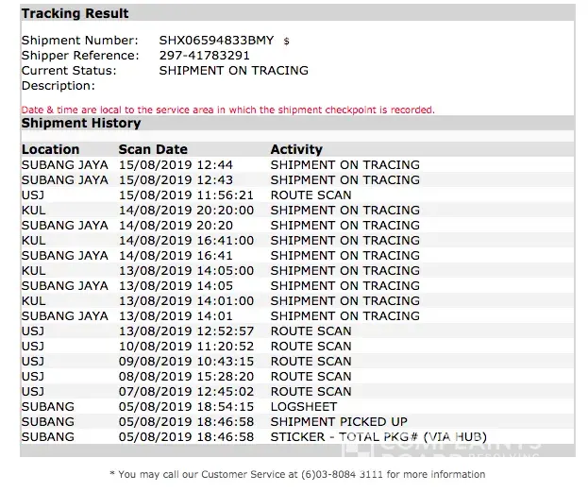Click the Location column header

(51, 149)
